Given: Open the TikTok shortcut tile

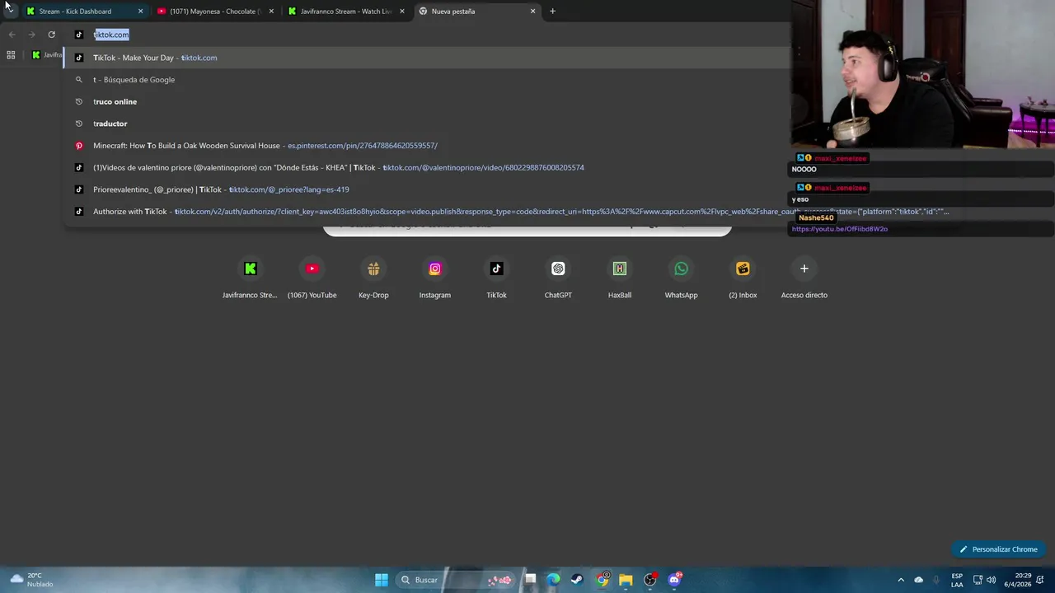Looking at the screenshot, I should [496, 278].
